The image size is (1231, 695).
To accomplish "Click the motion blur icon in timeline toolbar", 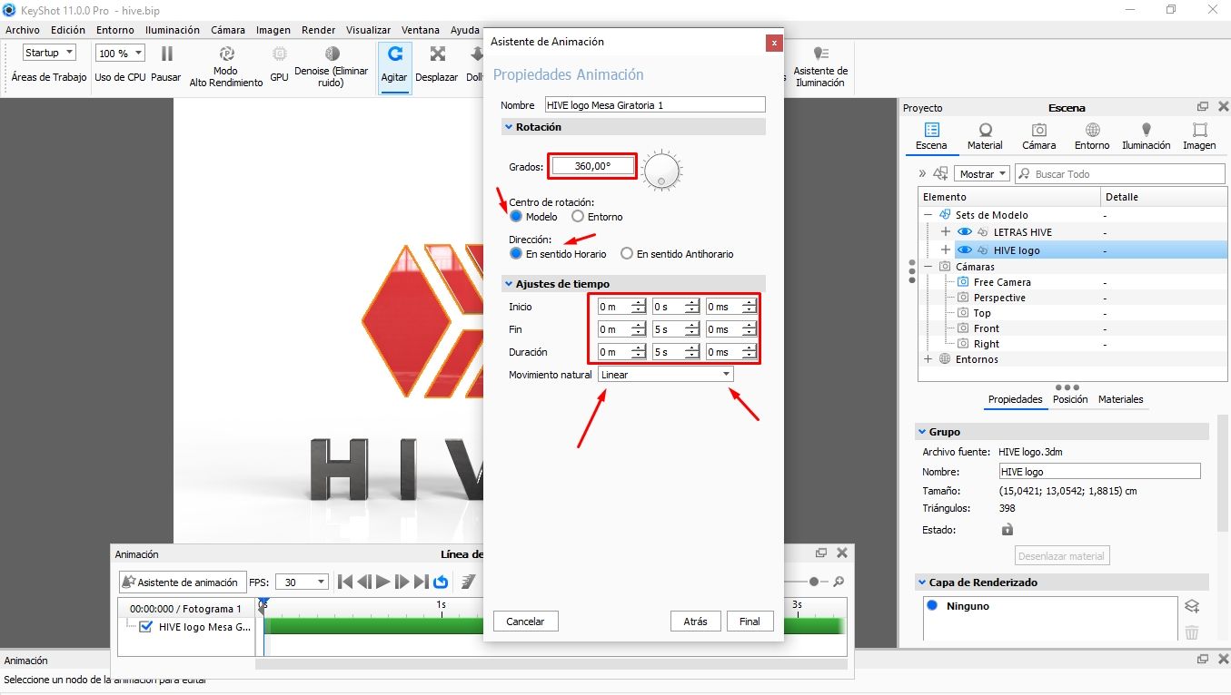I will click(x=469, y=582).
